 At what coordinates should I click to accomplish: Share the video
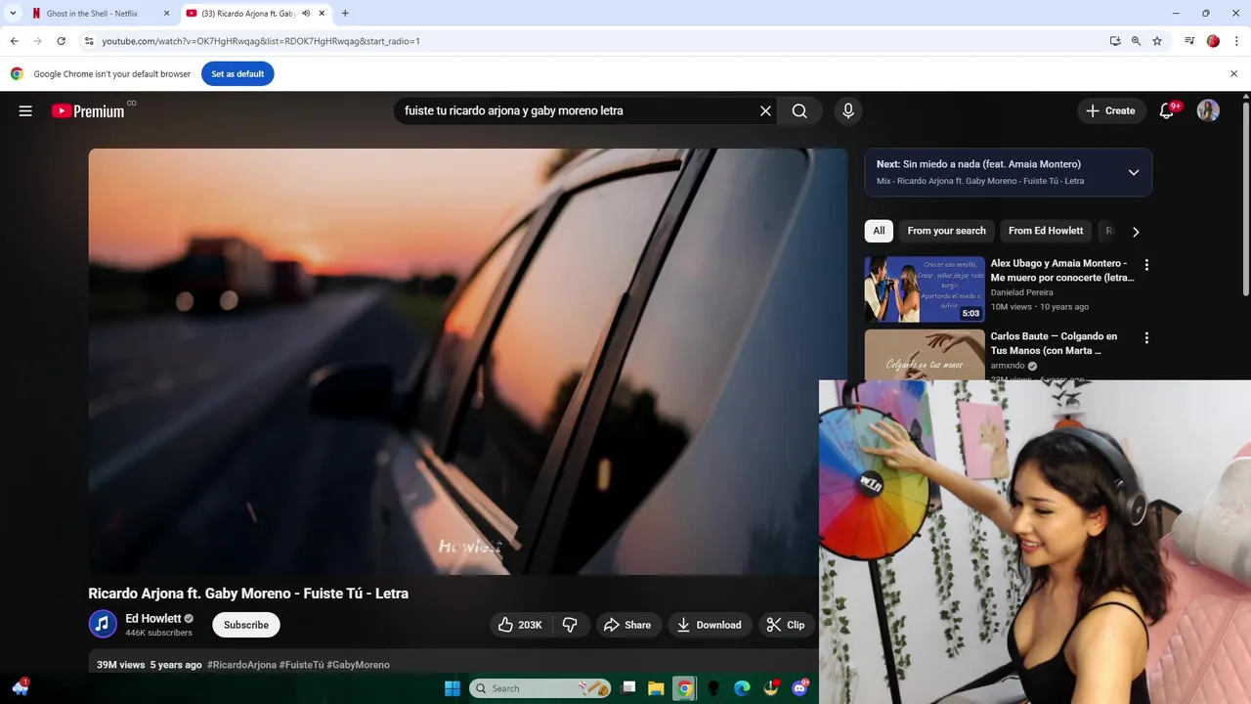click(627, 625)
